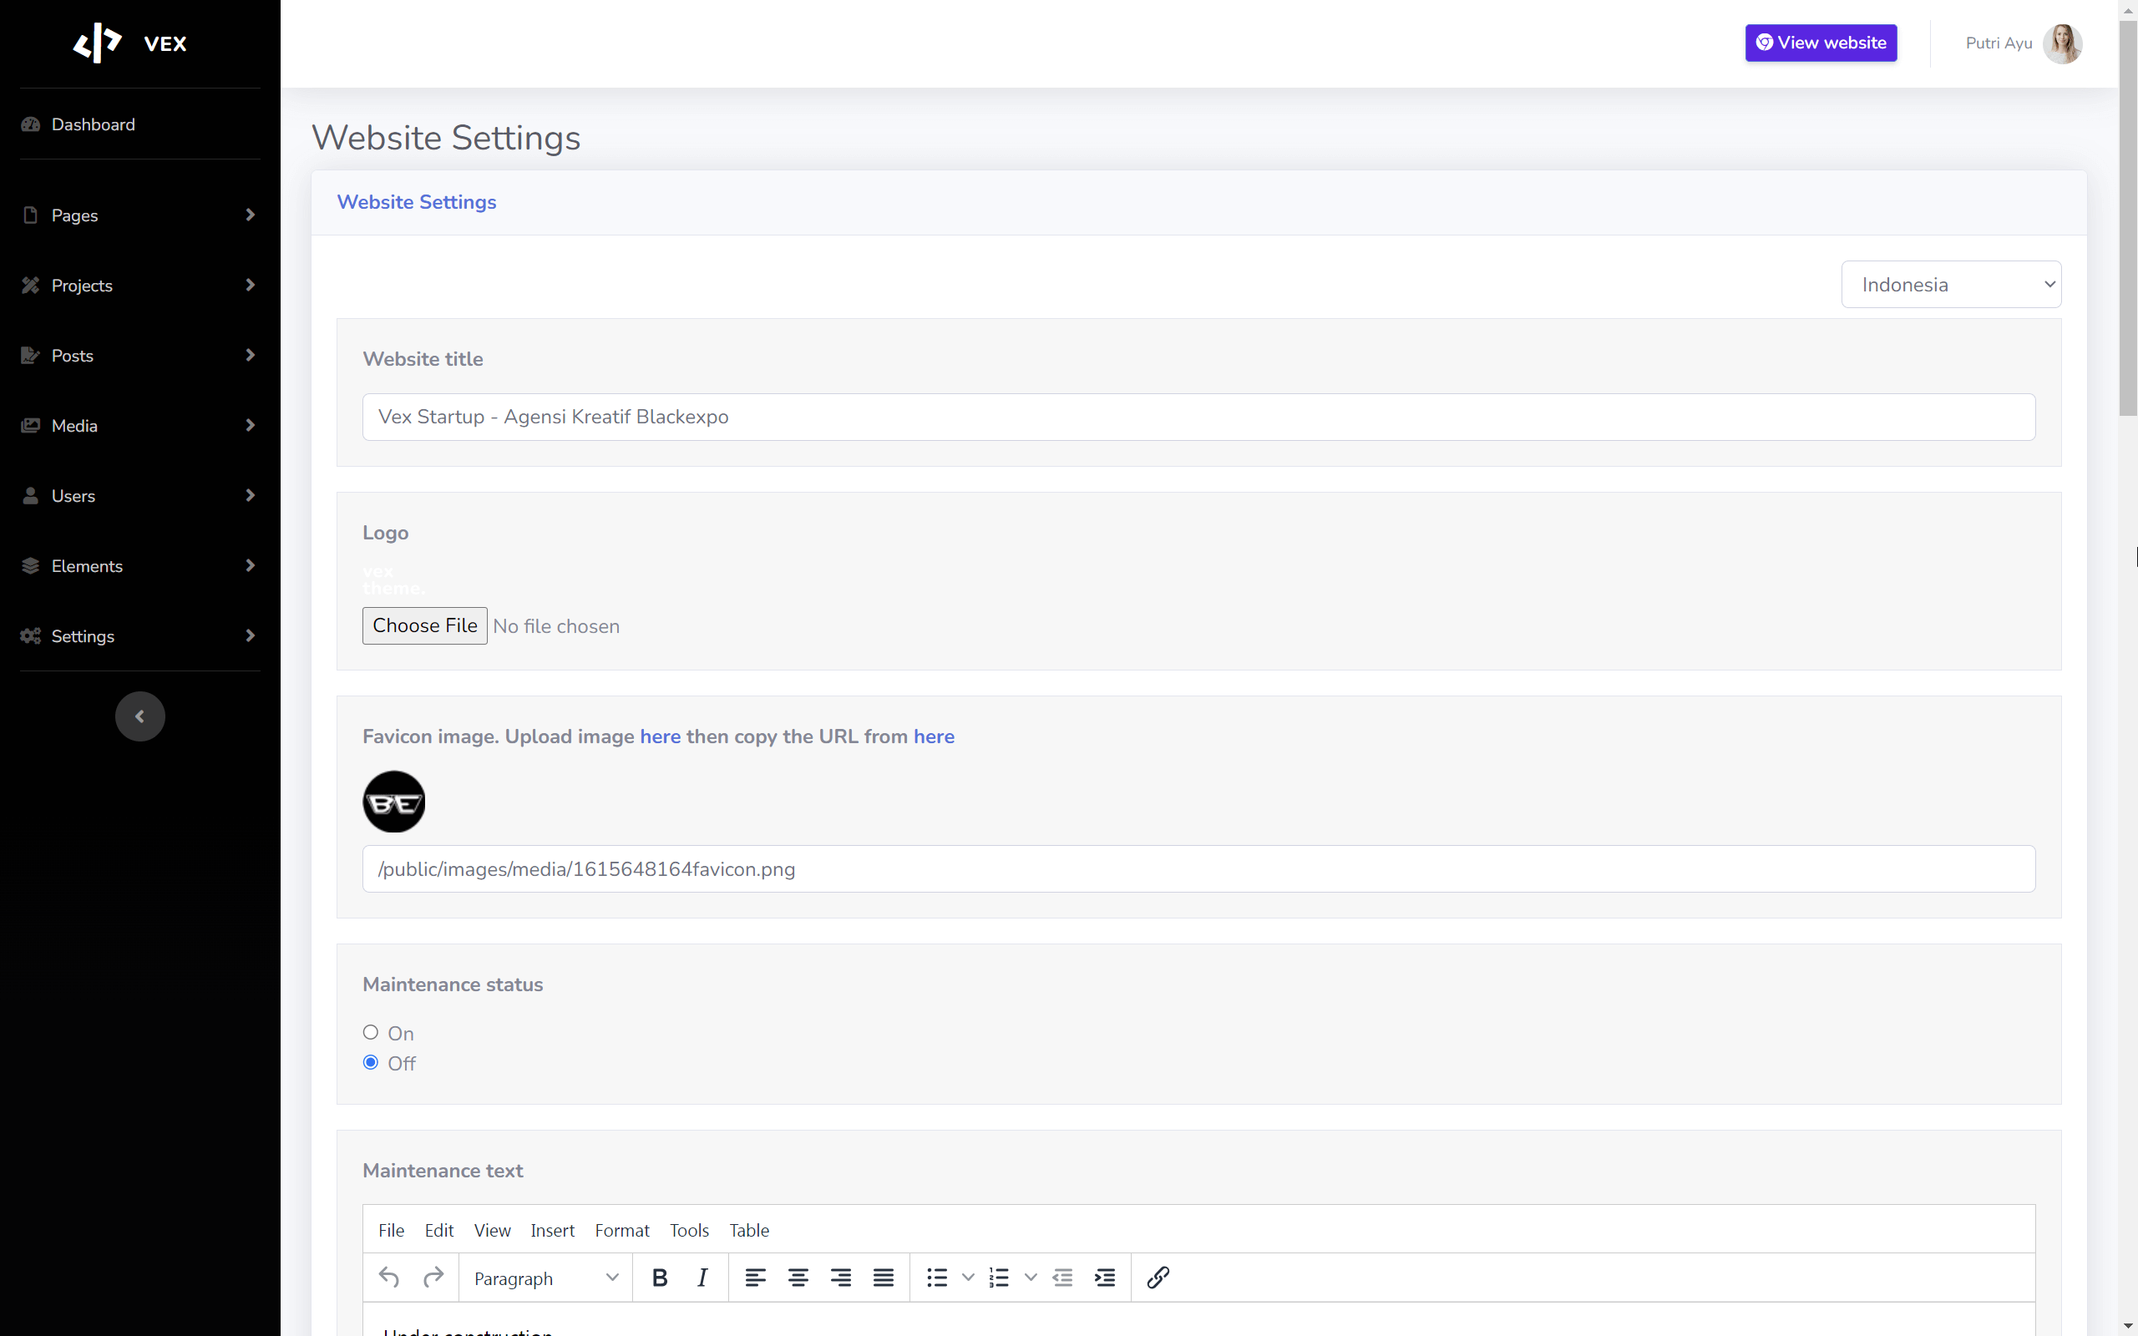2138x1336 pixels.
Task: Open the Paragraph style dropdown
Action: point(545,1277)
